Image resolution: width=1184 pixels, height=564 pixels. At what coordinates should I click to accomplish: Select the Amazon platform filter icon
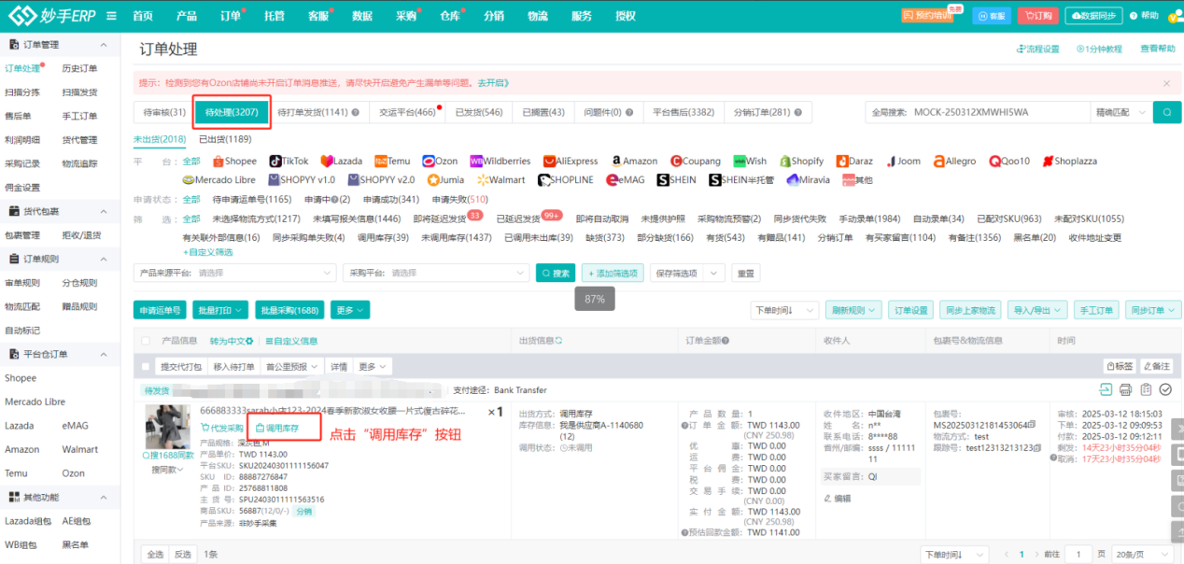[x=619, y=160]
